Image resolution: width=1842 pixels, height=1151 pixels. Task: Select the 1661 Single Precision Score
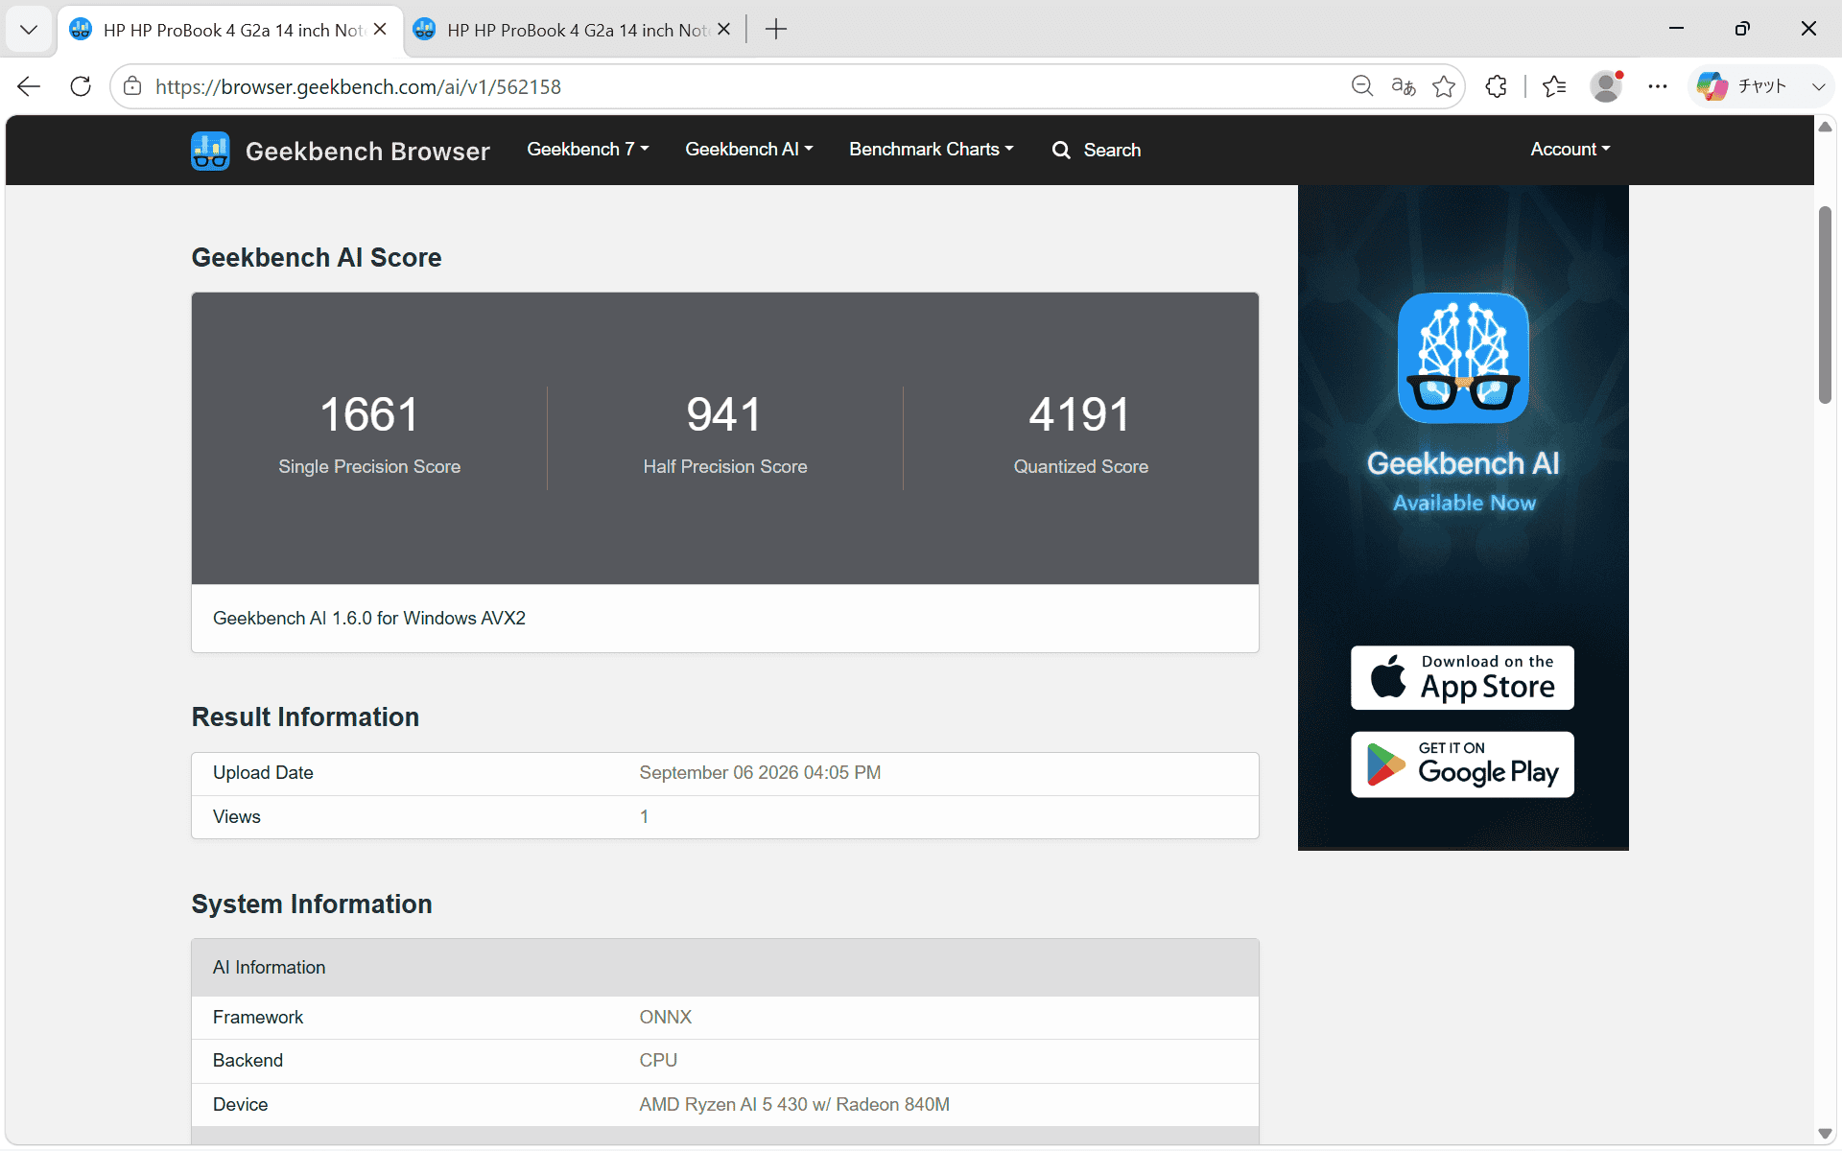[x=369, y=414]
